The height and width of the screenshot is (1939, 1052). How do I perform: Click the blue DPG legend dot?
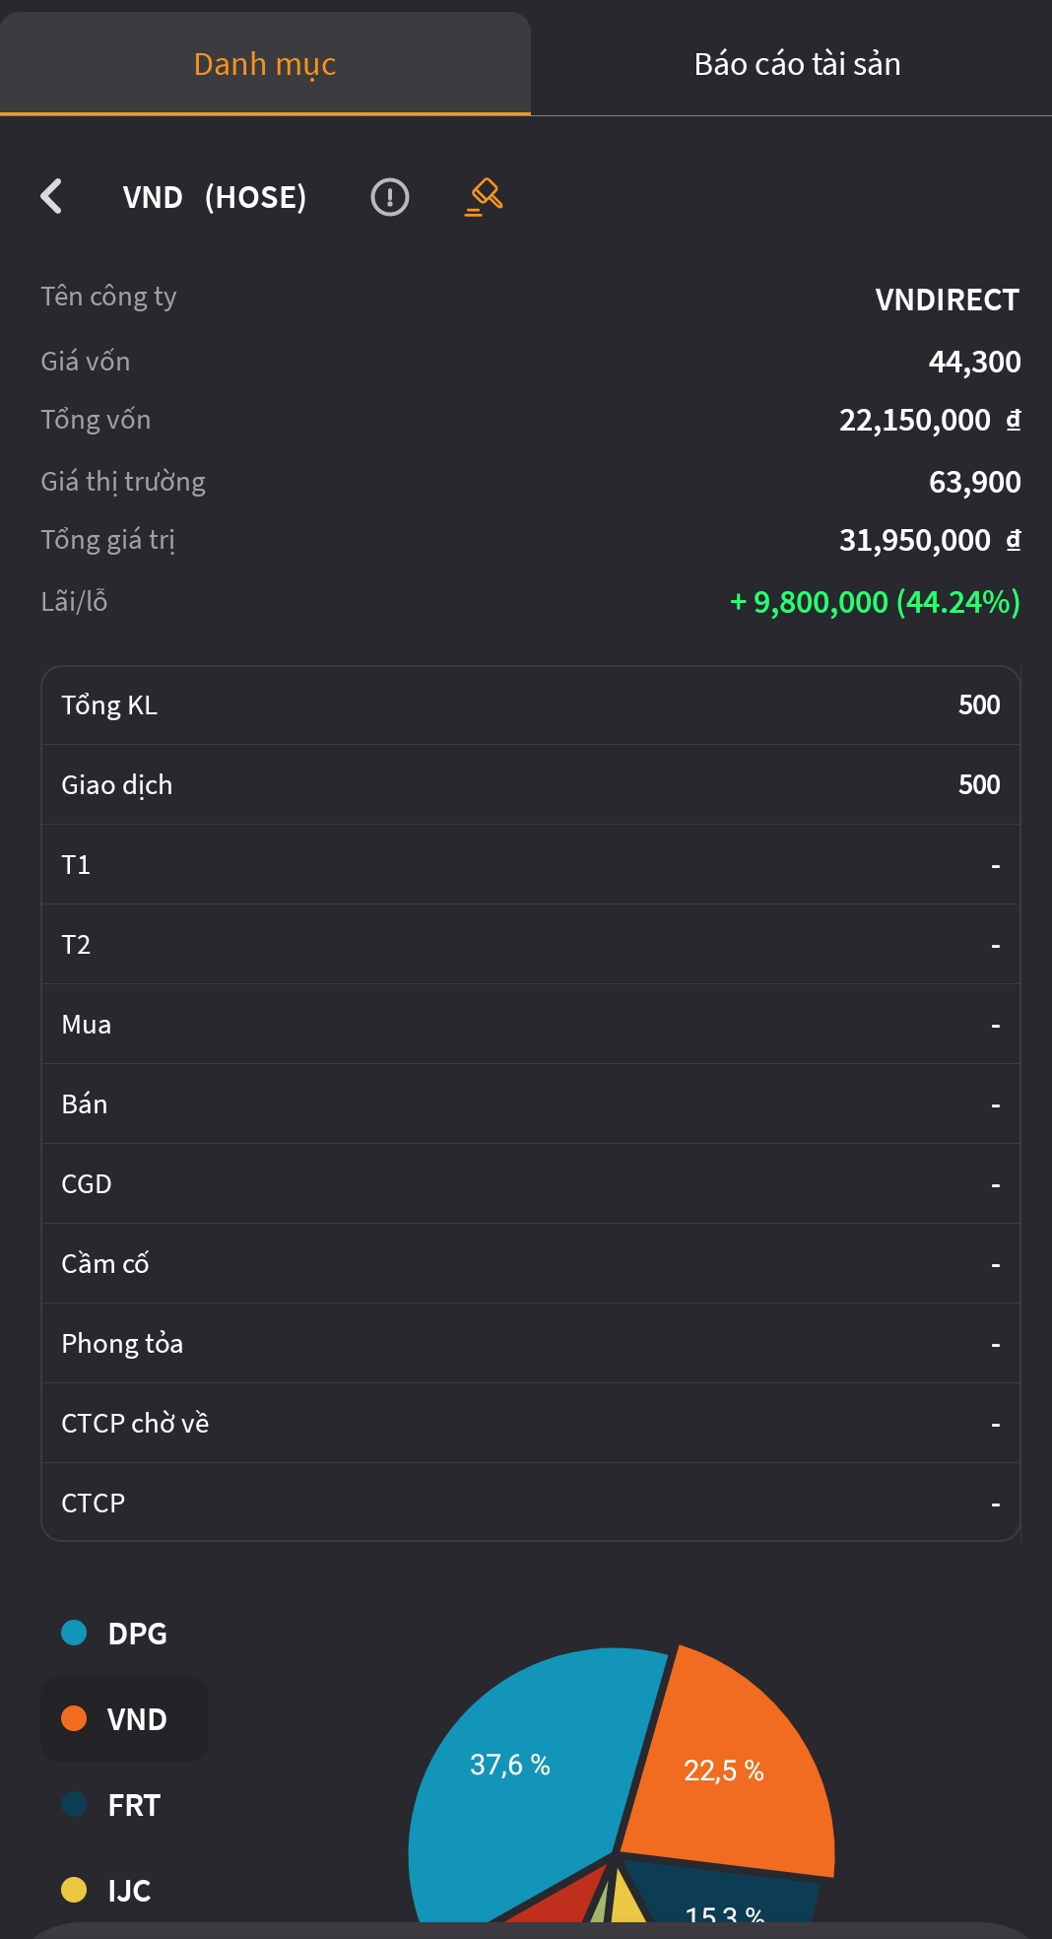pyautogui.click(x=74, y=1633)
